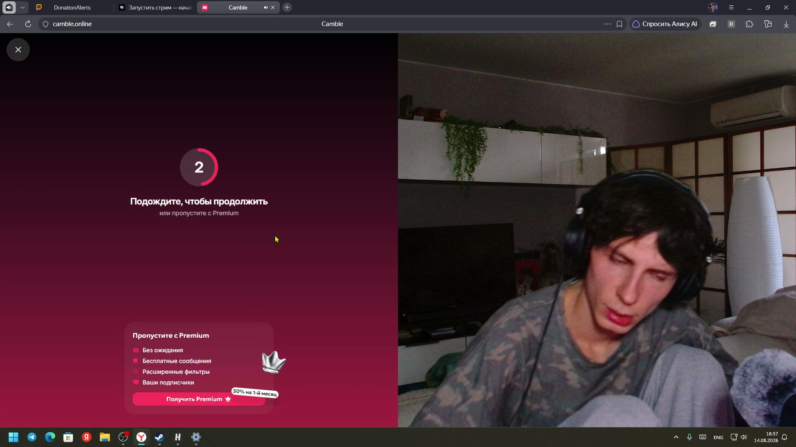This screenshot has height=447, width=796.
Task: Switch the ENG input language
Action: pyautogui.click(x=718, y=437)
